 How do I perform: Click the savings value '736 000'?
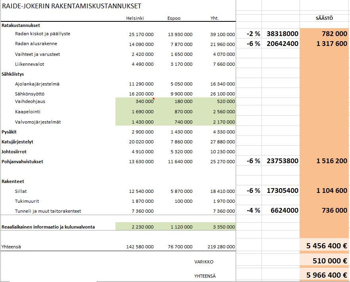click(x=335, y=210)
